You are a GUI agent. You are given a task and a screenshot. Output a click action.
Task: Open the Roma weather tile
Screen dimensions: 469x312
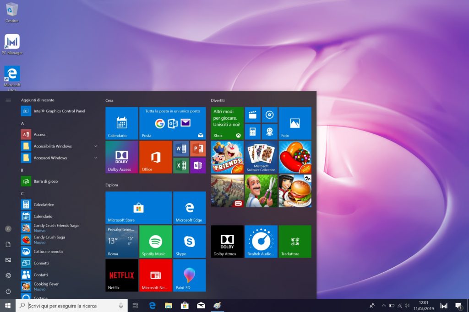coord(122,241)
